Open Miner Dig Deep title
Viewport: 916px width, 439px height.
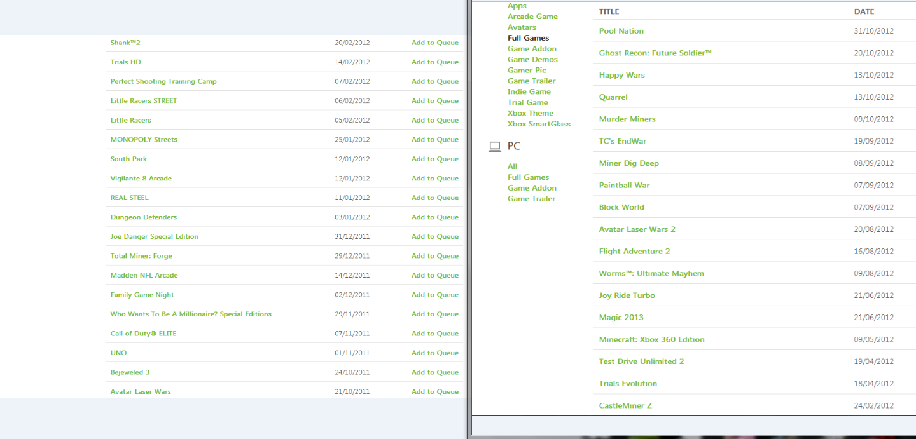[629, 163]
